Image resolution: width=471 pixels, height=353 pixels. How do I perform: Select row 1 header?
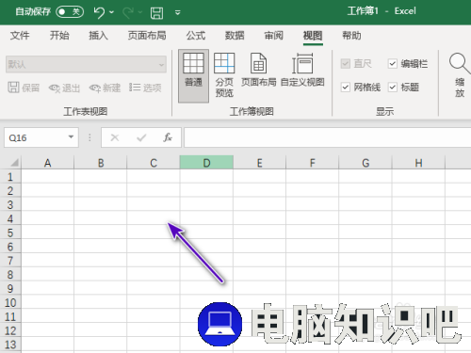point(10,177)
